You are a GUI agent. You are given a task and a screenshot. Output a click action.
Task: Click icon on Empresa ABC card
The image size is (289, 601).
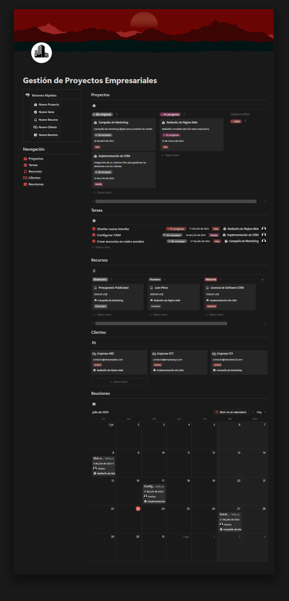pyautogui.click(x=94, y=354)
